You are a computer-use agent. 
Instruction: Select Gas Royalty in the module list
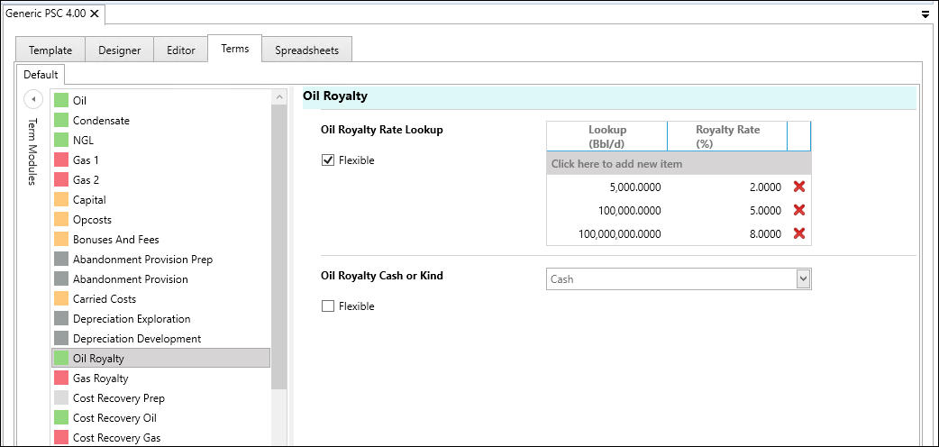tap(100, 379)
